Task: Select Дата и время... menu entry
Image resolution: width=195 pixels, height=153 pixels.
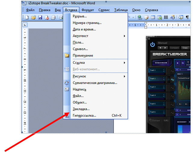Action: 95,30
